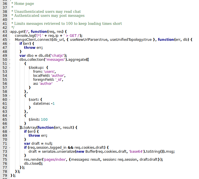This screenshot has height=179, width=199.
Task: Collapse the logged_in if fold on line 72
Action: pyautogui.click(x=10, y=148)
